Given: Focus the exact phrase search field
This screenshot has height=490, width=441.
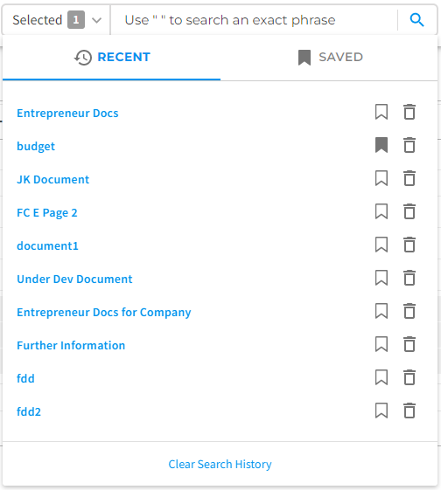Looking at the screenshot, I should (x=254, y=20).
